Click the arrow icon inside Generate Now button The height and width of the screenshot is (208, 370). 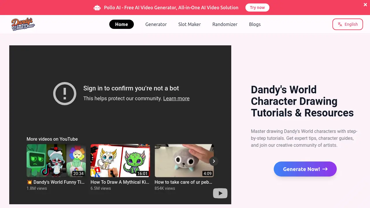[325, 169]
